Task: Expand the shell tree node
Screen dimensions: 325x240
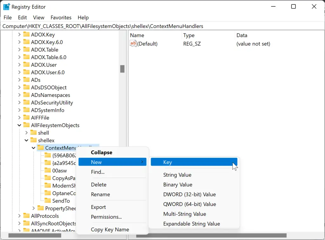Action: 26,133
